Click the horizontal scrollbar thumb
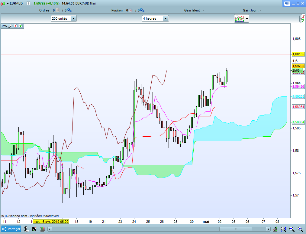Viewport: 306px width, 234px height. pyautogui.click(x=236, y=229)
